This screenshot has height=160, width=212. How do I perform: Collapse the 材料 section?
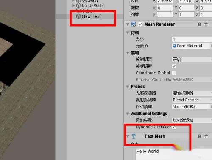(128, 33)
